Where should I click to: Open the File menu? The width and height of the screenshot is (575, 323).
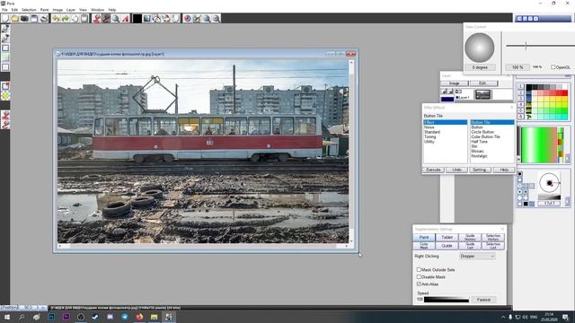click(x=4, y=10)
